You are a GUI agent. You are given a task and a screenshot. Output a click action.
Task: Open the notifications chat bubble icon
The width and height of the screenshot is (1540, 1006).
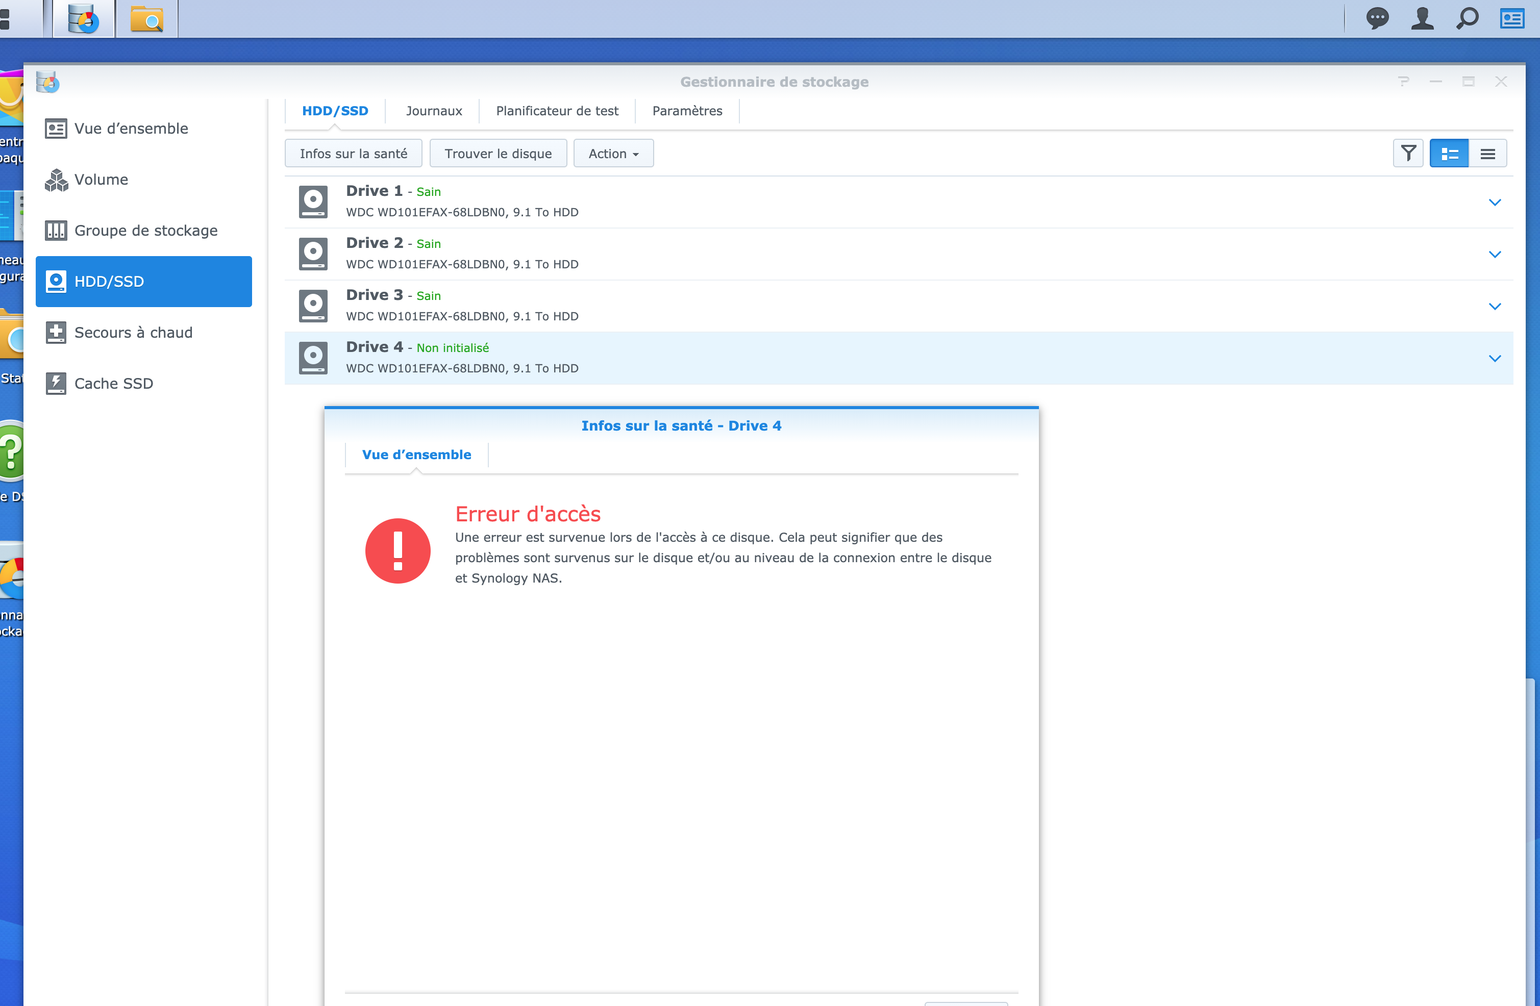coord(1377,18)
